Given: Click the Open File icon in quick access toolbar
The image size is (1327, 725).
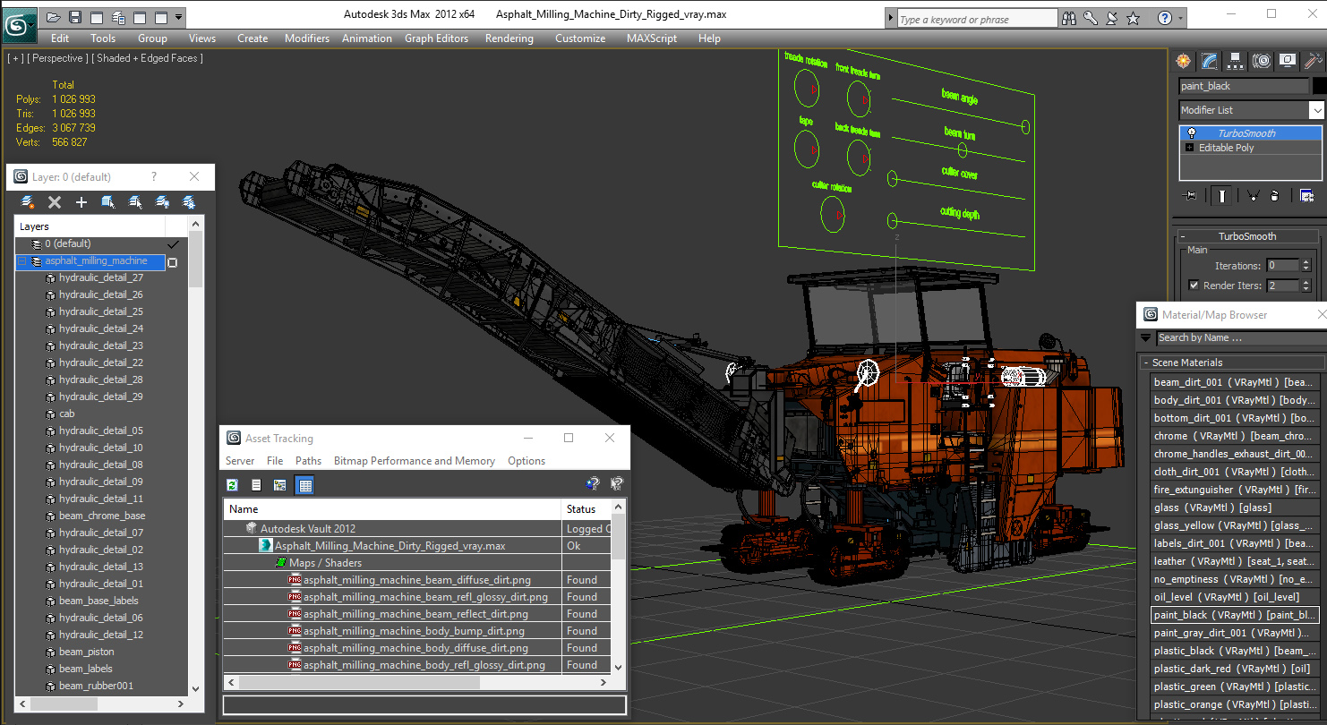Looking at the screenshot, I should tap(54, 17).
